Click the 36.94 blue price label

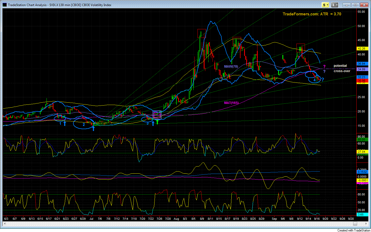(362, 64)
